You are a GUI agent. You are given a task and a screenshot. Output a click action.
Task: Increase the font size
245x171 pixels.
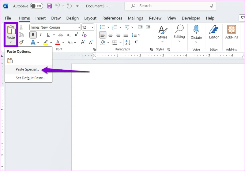83,42
